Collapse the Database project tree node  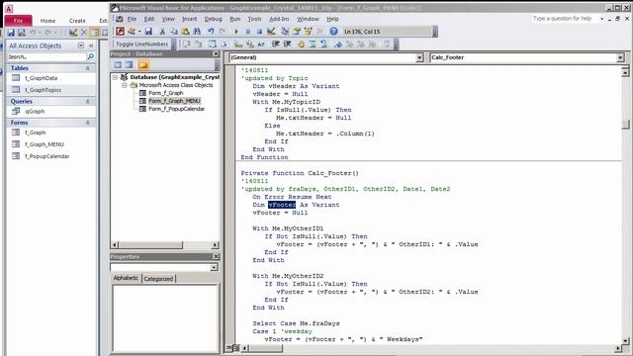click(115, 77)
